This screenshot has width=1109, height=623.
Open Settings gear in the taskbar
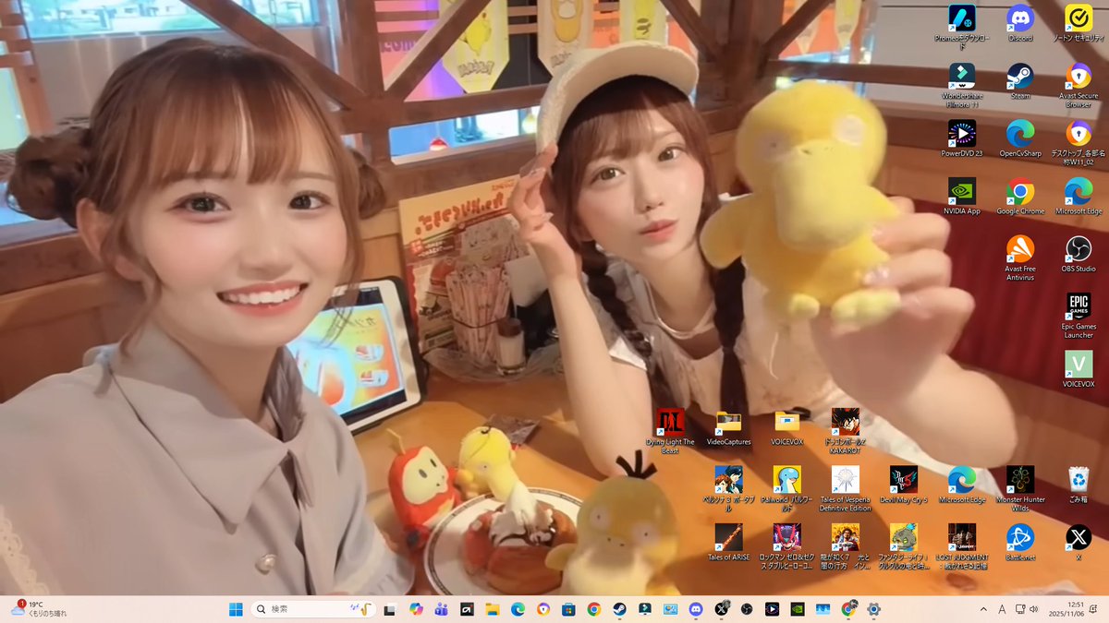[873, 609]
